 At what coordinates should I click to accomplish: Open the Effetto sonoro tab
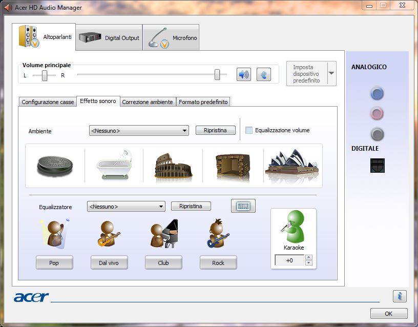click(98, 101)
